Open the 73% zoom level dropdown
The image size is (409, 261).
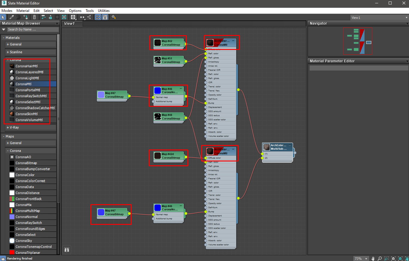pyautogui.click(x=361, y=258)
